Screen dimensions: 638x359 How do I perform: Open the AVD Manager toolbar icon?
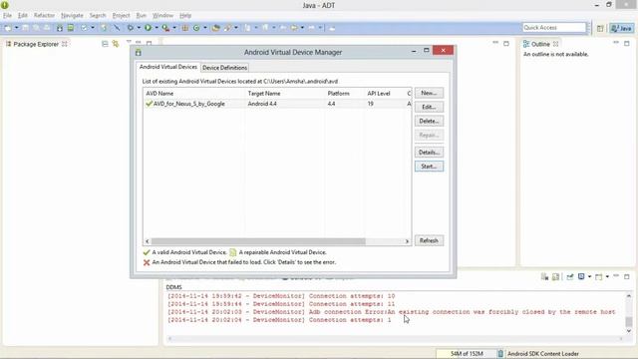coord(71,28)
